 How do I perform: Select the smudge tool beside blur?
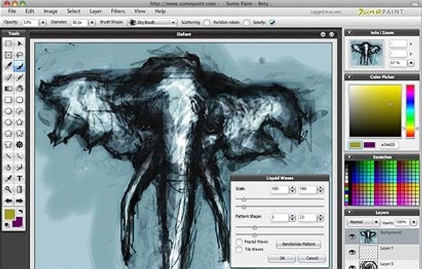tap(19, 167)
